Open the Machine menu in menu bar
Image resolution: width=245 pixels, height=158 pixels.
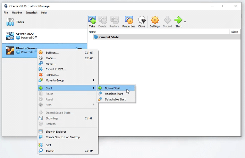17,12
